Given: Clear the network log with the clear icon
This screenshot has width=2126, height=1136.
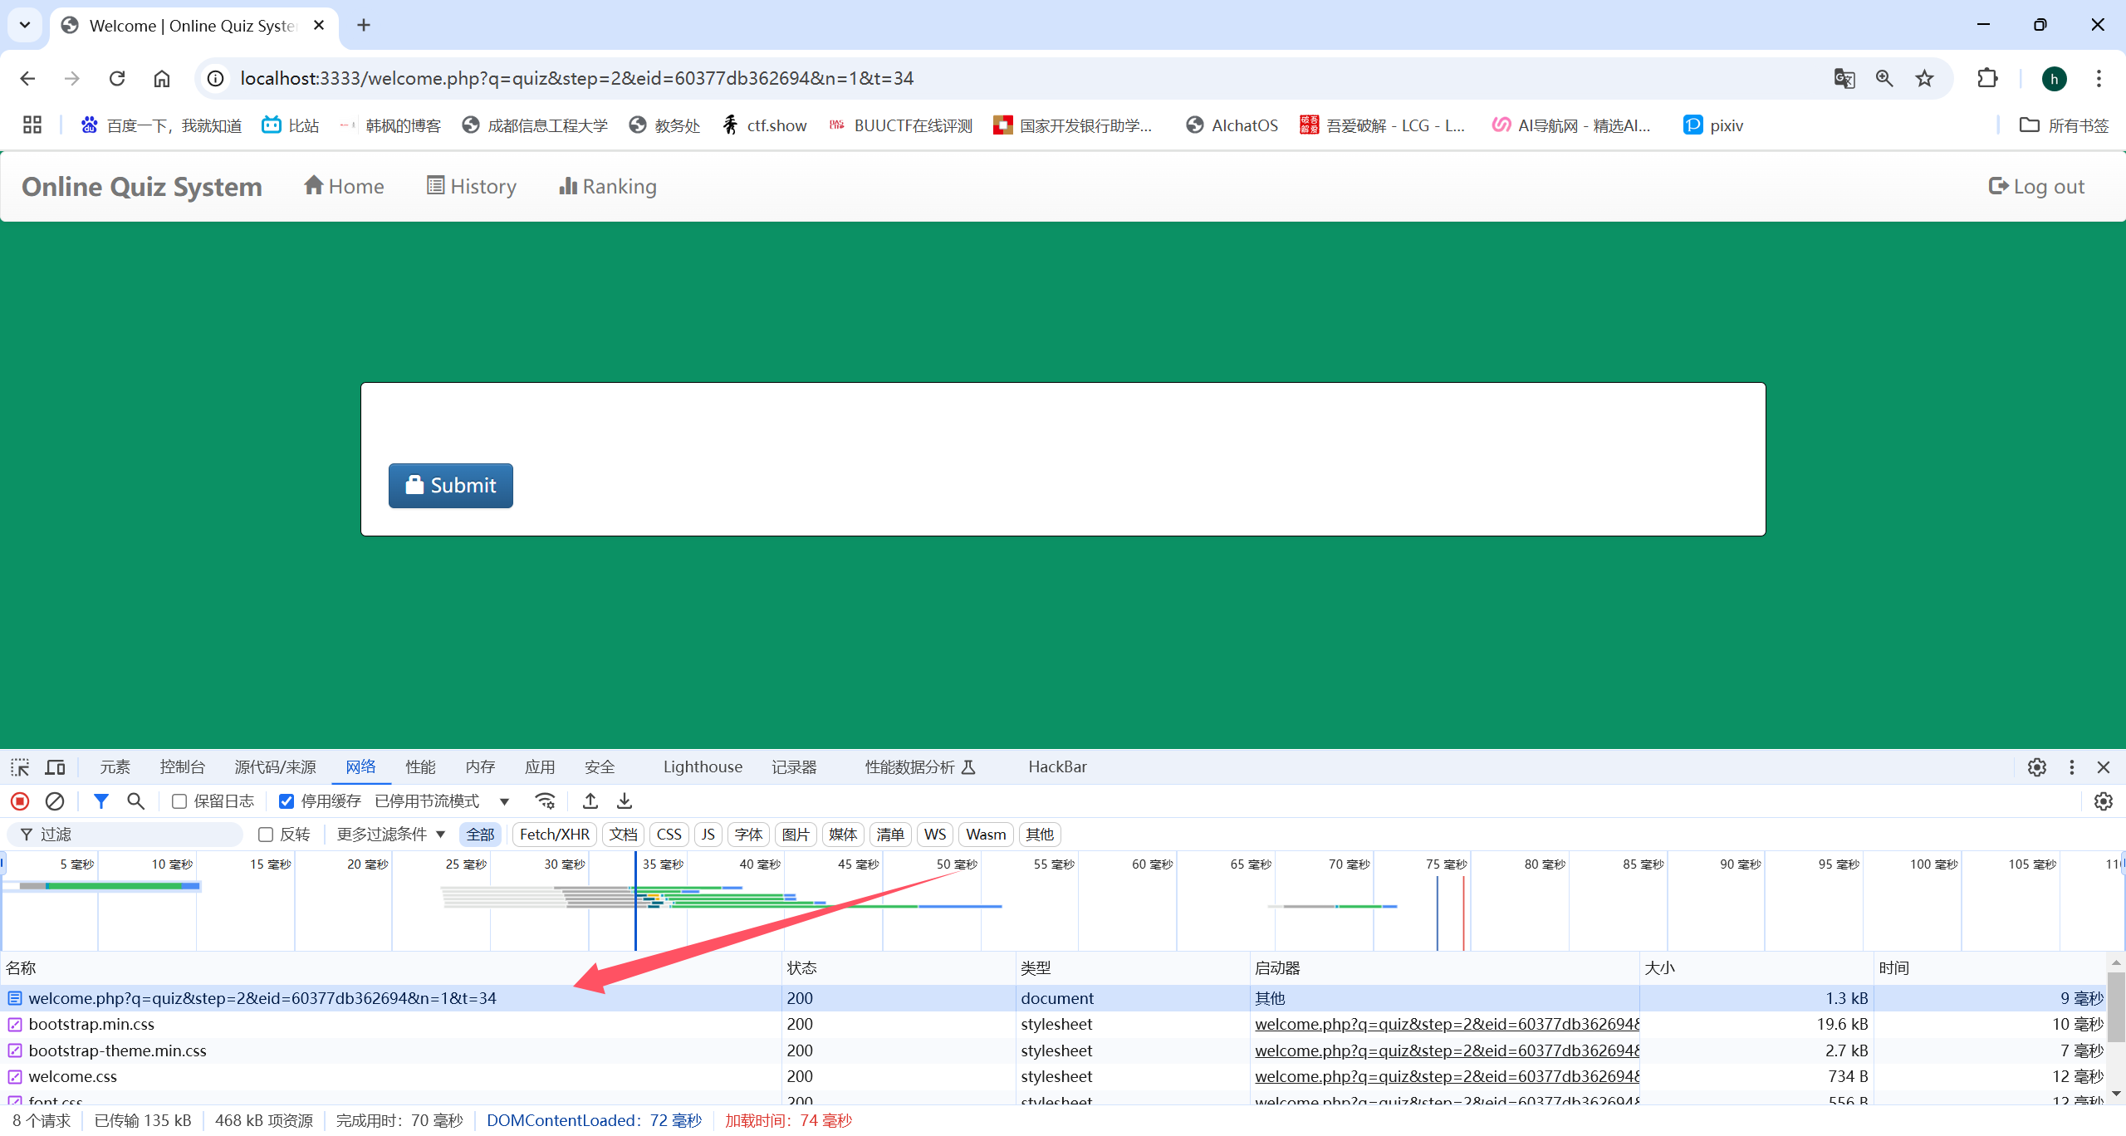Looking at the screenshot, I should pyautogui.click(x=55, y=801).
